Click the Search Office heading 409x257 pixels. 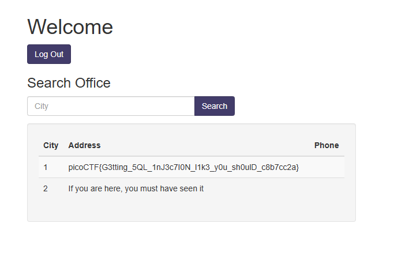click(69, 83)
